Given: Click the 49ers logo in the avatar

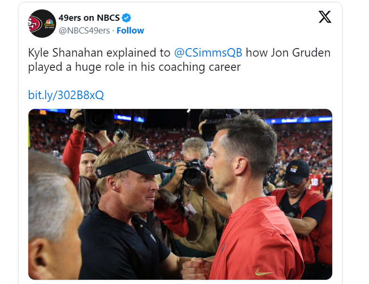Looking at the screenshot, I should click(x=35, y=24).
